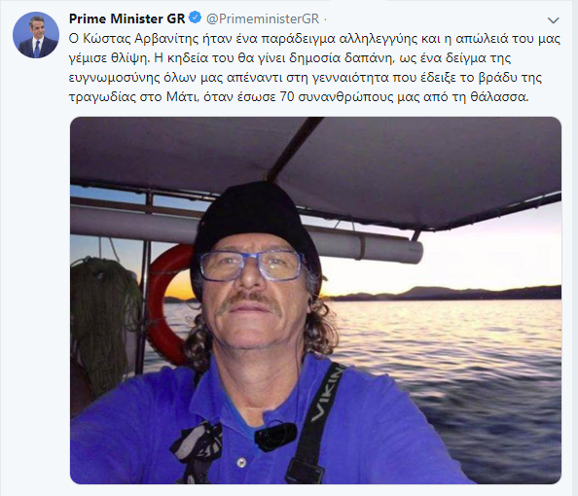578x496 pixels.
Task: Visit the @PrimeministerGR handle link
Action: (263, 18)
